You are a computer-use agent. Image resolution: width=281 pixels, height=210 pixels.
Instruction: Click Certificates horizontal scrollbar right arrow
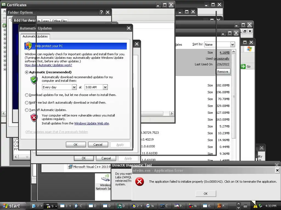tap(172, 113)
